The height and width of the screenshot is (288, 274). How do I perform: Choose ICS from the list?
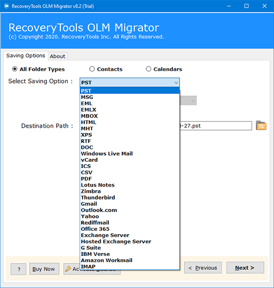[130, 166]
